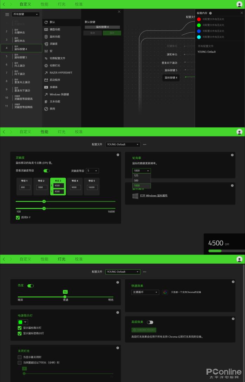Open 电源指示灯 green color dropdown
Image resolution: width=245 pixels, height=382 pixels.
pos(23,322)
